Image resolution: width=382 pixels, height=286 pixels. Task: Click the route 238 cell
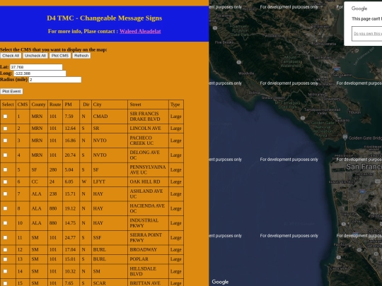pyautogui.click(x=55, y=193)
